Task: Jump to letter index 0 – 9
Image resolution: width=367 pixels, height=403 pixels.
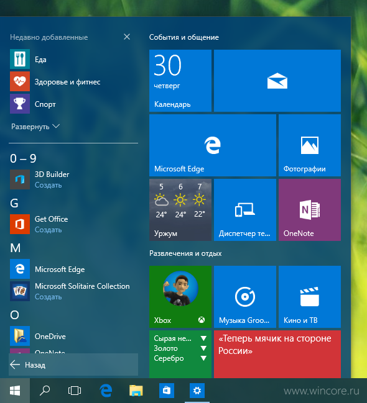Action: (23, 158)
